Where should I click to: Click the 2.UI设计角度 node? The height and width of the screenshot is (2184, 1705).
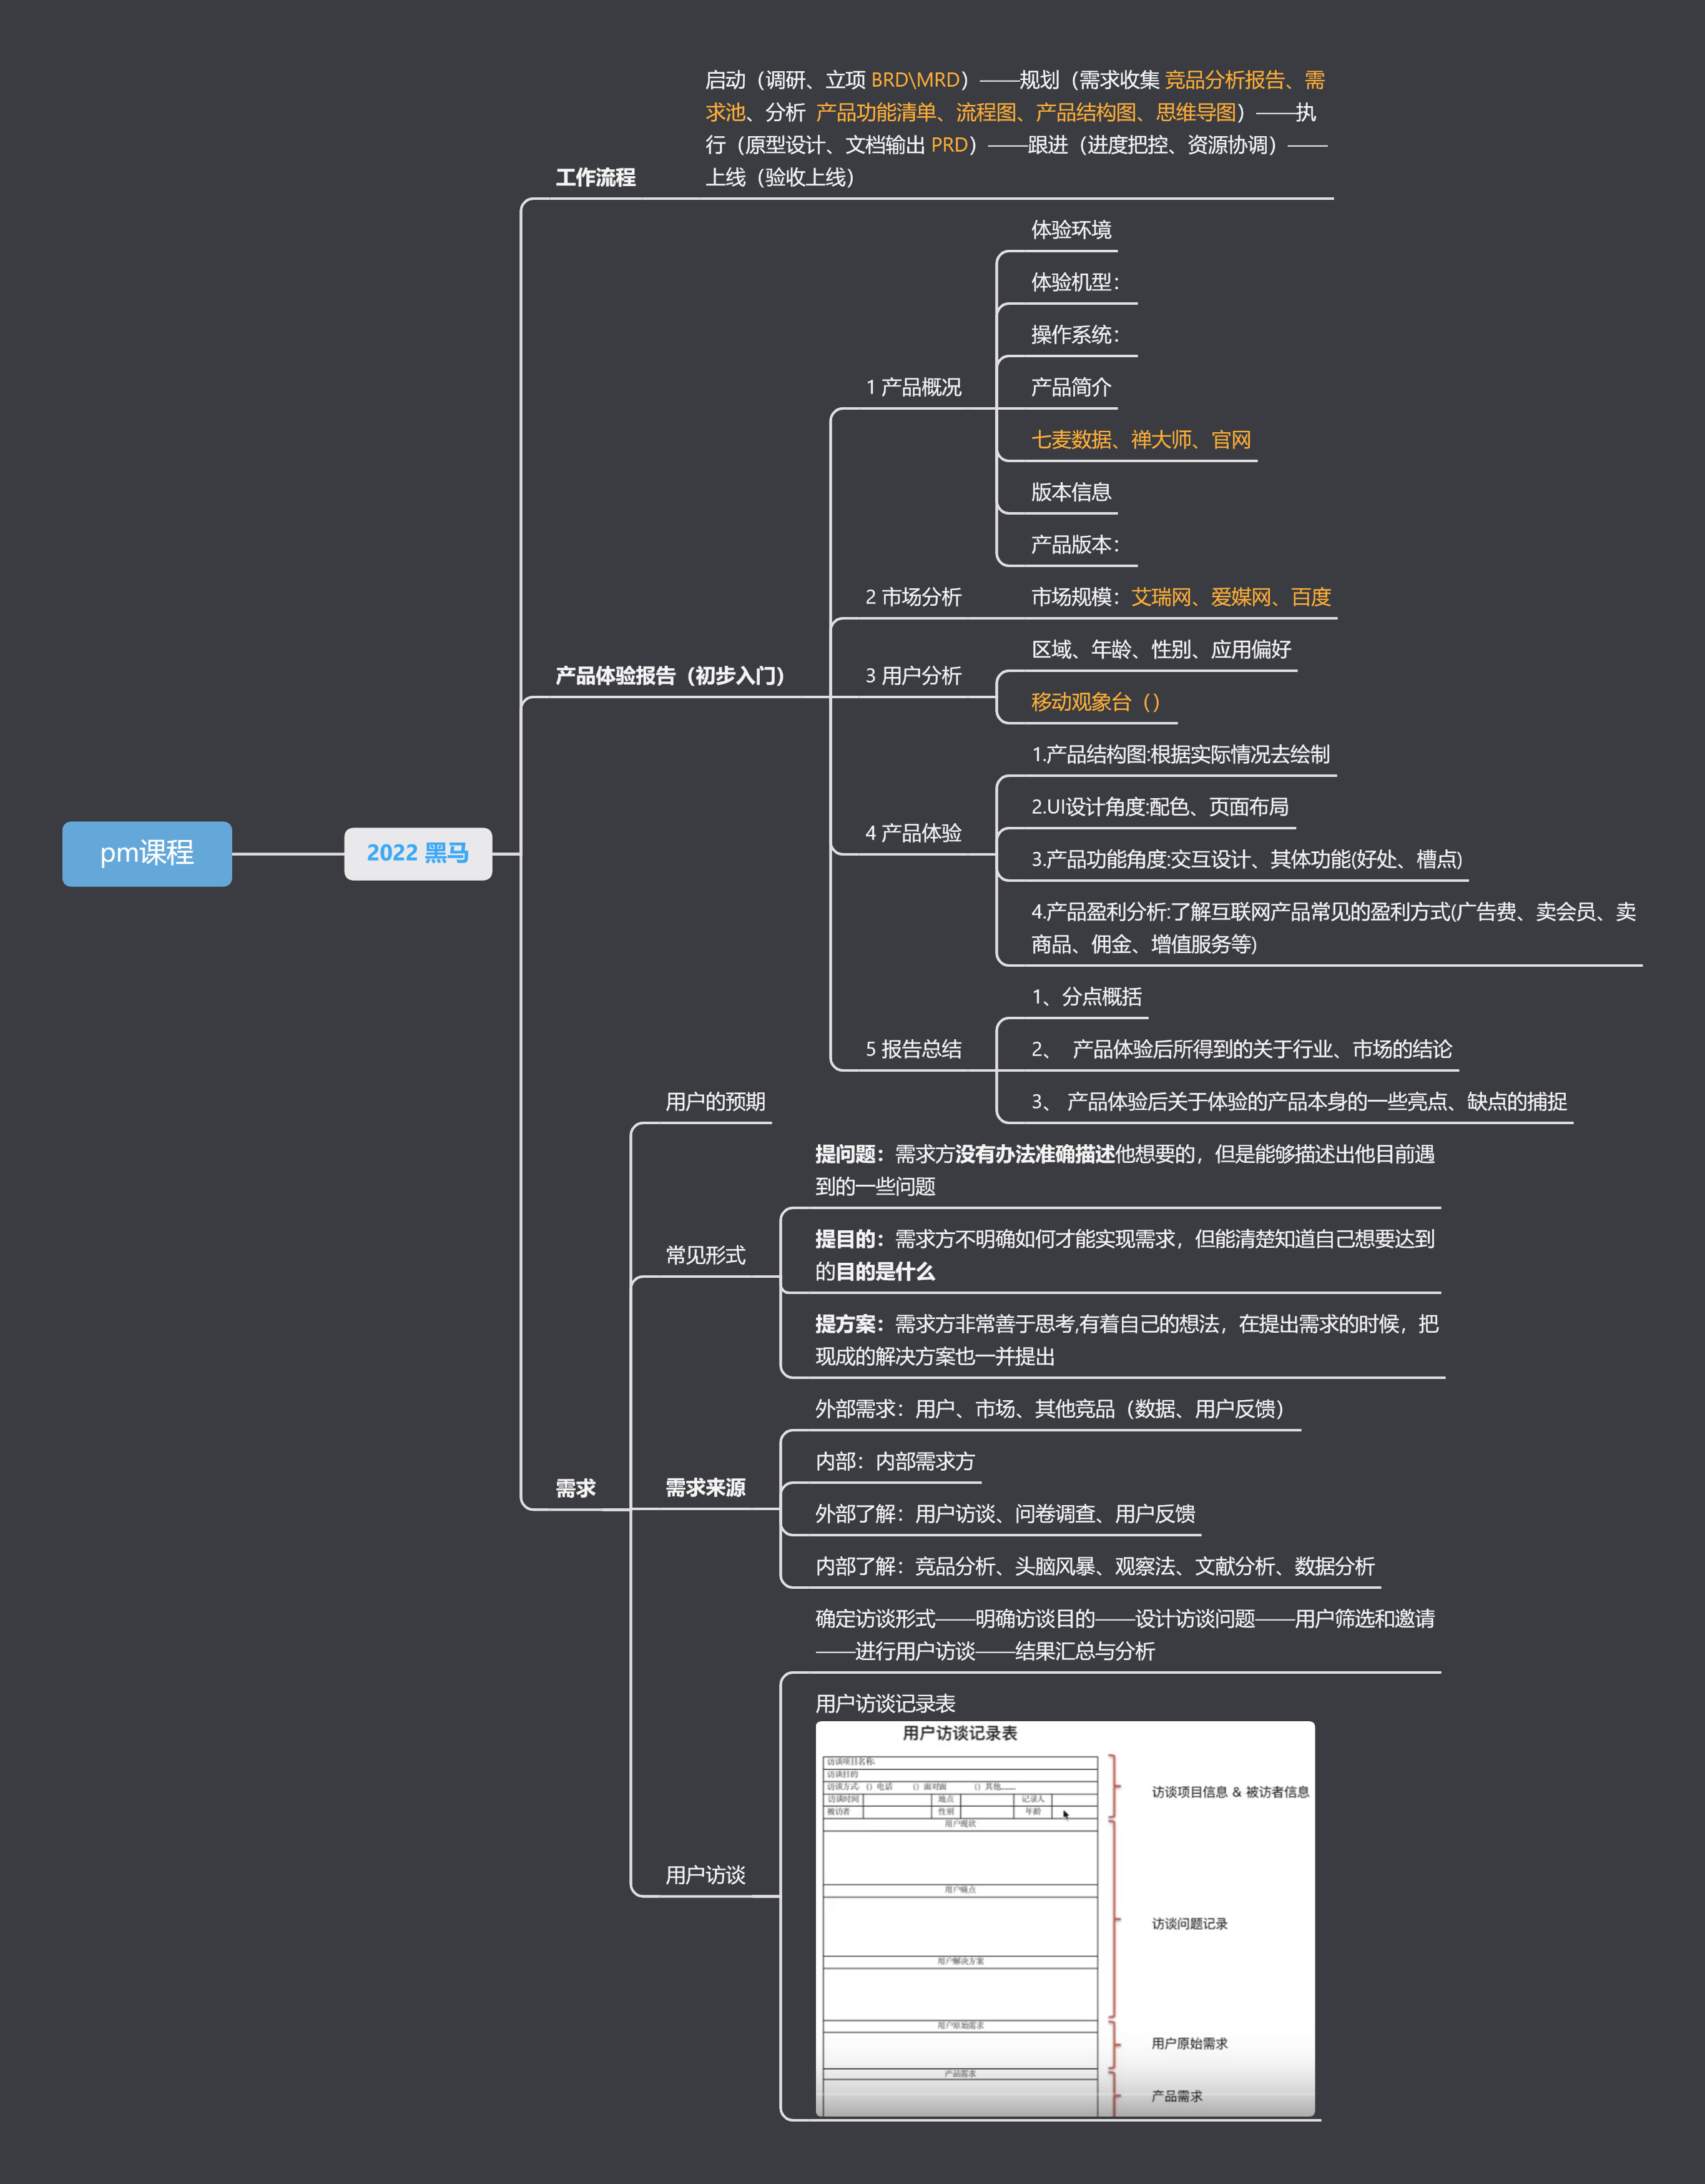pos(1161,806)
